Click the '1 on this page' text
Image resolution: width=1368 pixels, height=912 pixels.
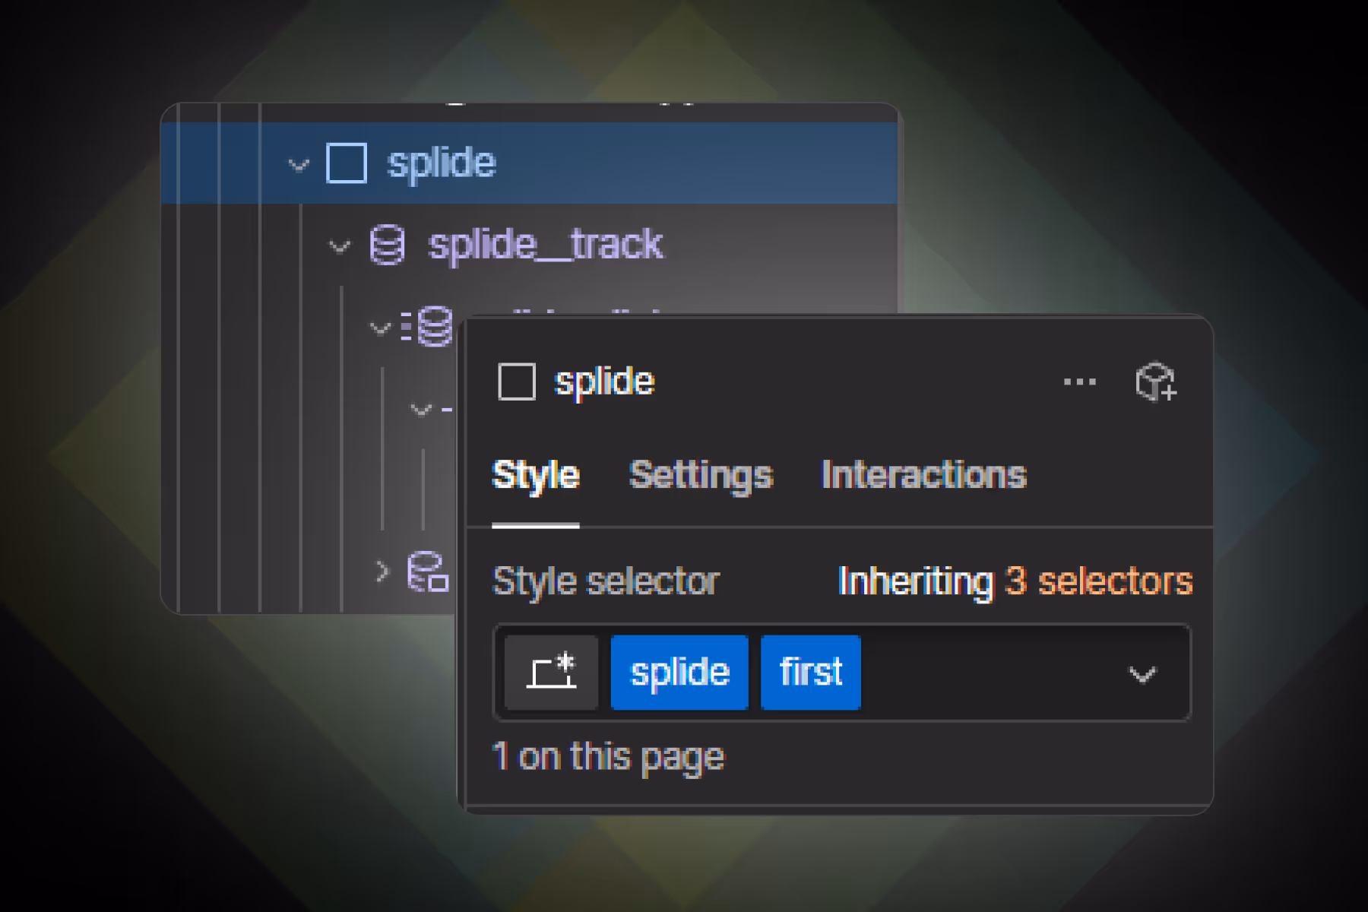coord(609,758)
